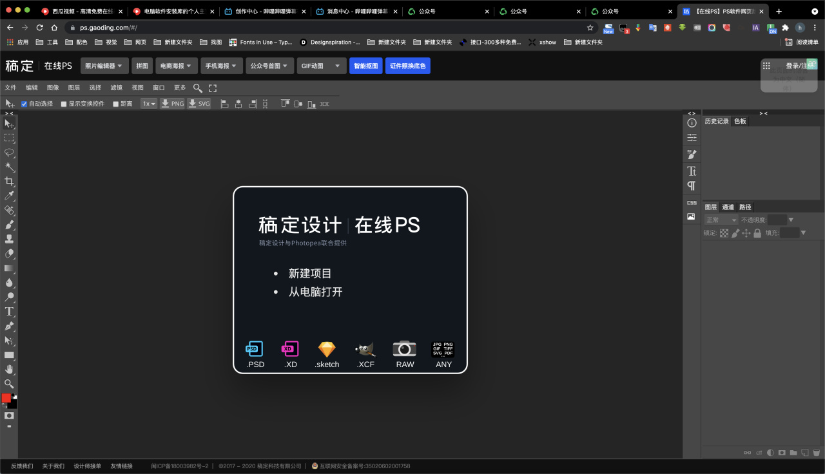The image size is (825, 474).
Task: Open the 照片编辑器 dropdown
Action: click(104, 66)
